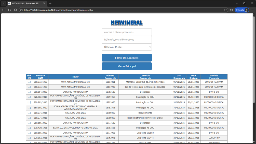The height and width of the screenshot is (144, 256).
Task: Open SEI link for document 18781655
Action: (x=29, y=128)
